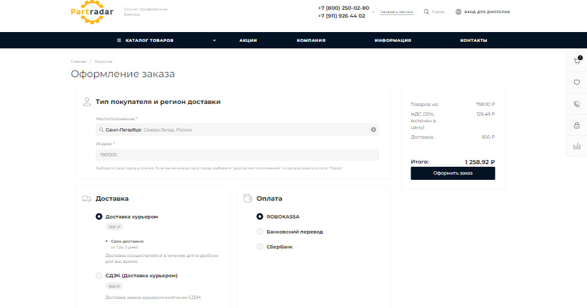Open Акции menu item
The image size is (587, 308).
[248, 40]
